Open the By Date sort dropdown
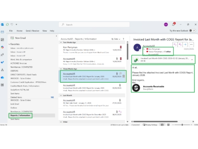 click(116, 39)
